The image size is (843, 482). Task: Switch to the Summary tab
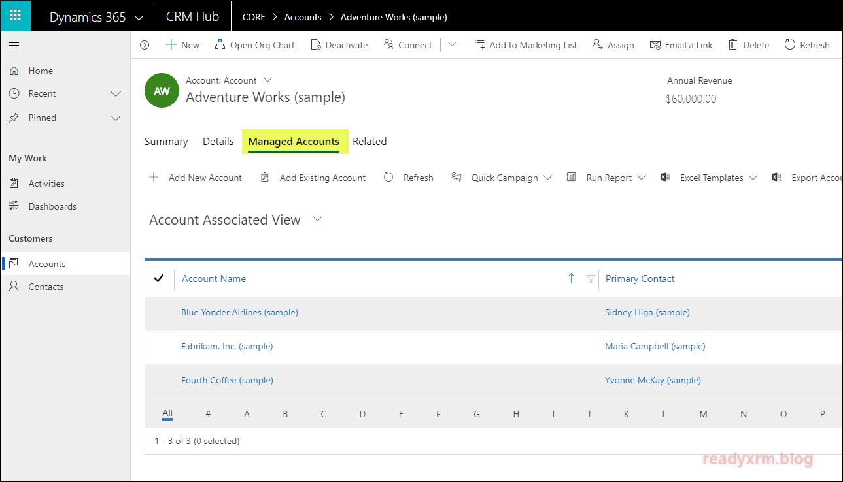[166, 142]
